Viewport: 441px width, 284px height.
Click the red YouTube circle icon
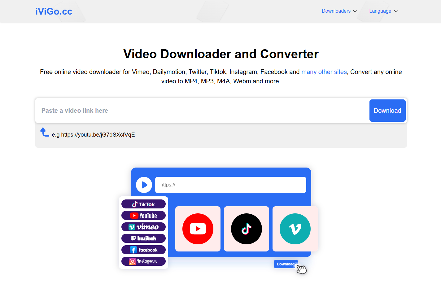pos(198,229)
